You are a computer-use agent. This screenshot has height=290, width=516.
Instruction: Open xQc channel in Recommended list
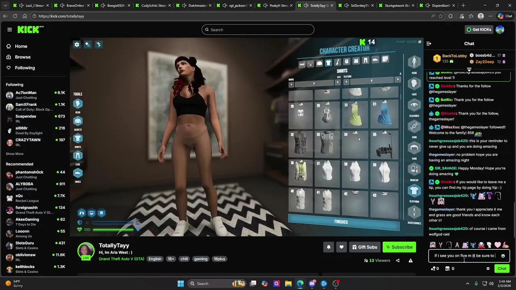pos(35,198)
